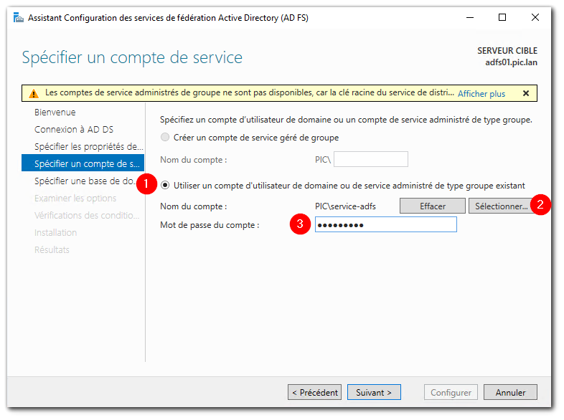Open the 'Afficher plus' link in the warning

coord(481,94)
